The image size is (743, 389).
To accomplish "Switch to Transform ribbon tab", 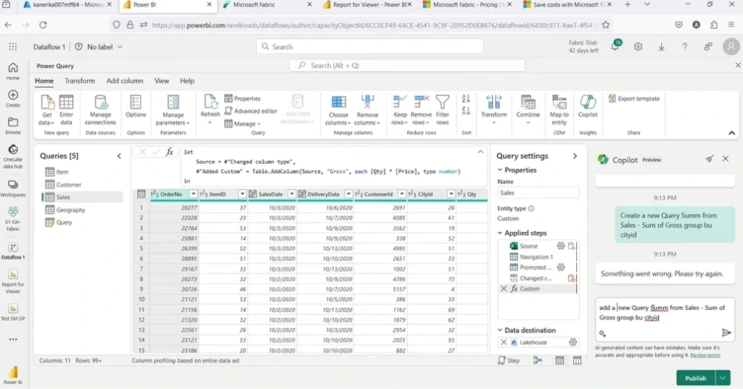I will coord(80,81).
